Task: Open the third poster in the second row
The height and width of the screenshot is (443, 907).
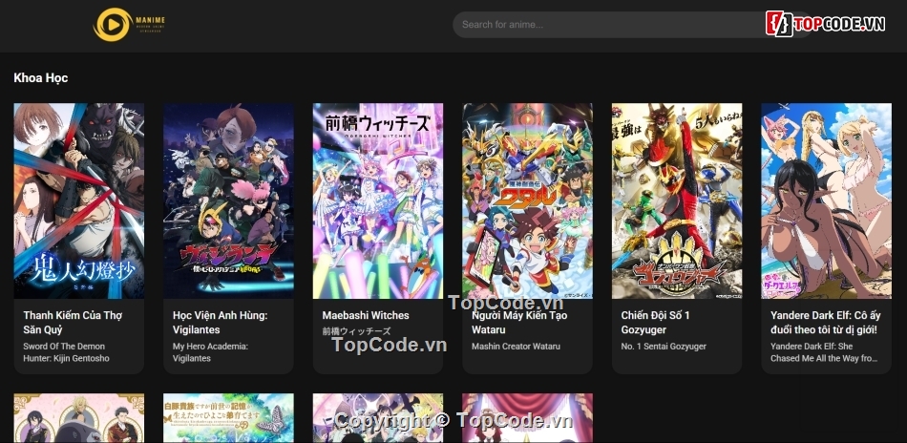Action: point(378,418)
